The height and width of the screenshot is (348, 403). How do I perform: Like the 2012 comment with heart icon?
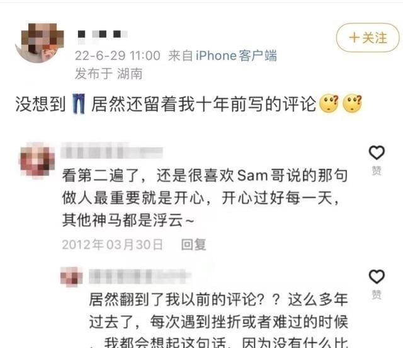click(x=377, y=153)
